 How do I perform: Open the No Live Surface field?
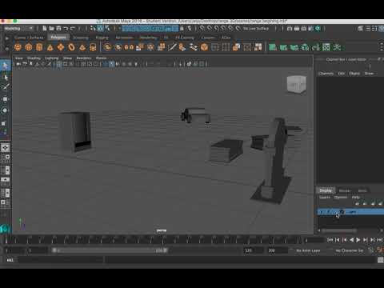pos(256,28)
